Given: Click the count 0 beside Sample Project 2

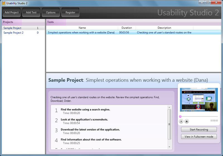Looking at the screenshot, I should [38, 33].
